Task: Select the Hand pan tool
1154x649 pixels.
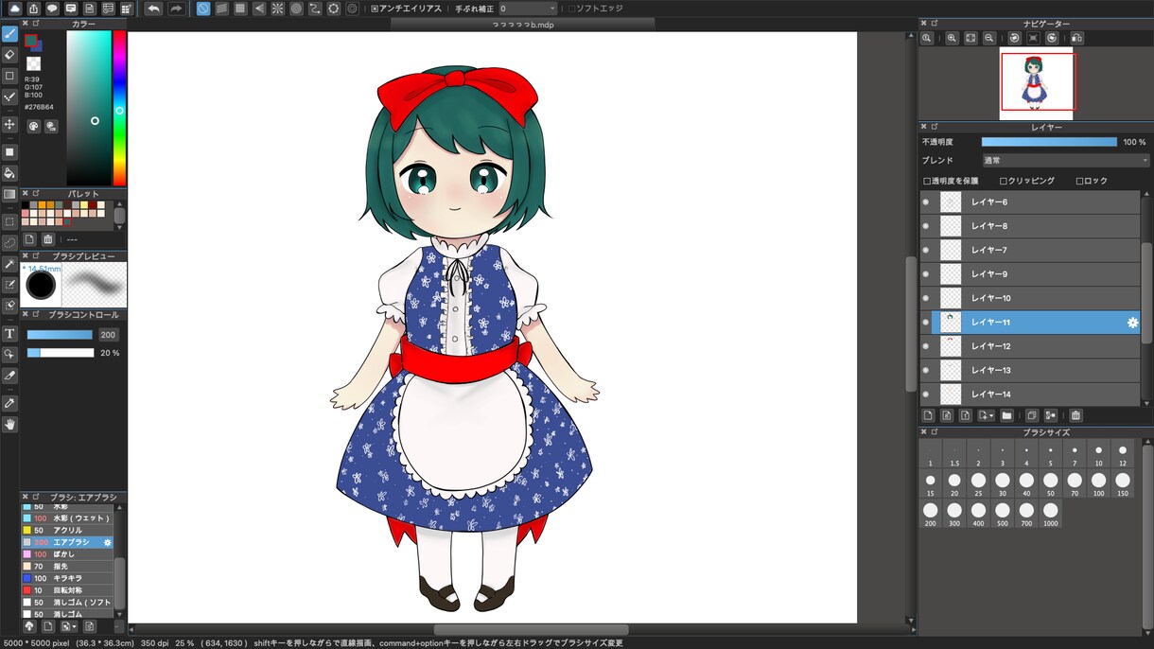Action: click(9, 425)
